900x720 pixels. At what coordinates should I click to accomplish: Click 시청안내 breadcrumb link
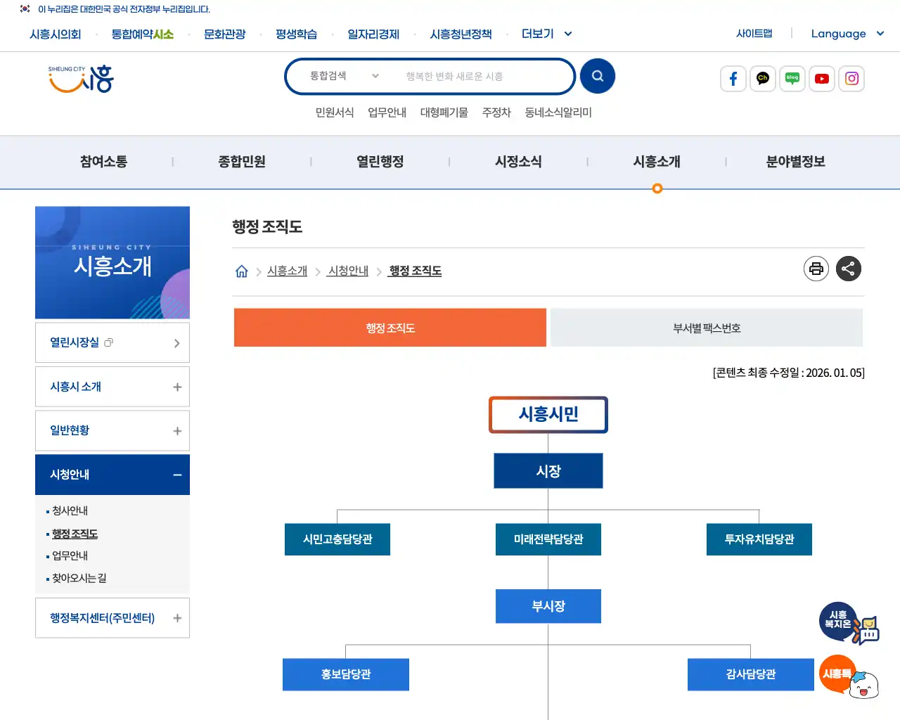[349, 271]
